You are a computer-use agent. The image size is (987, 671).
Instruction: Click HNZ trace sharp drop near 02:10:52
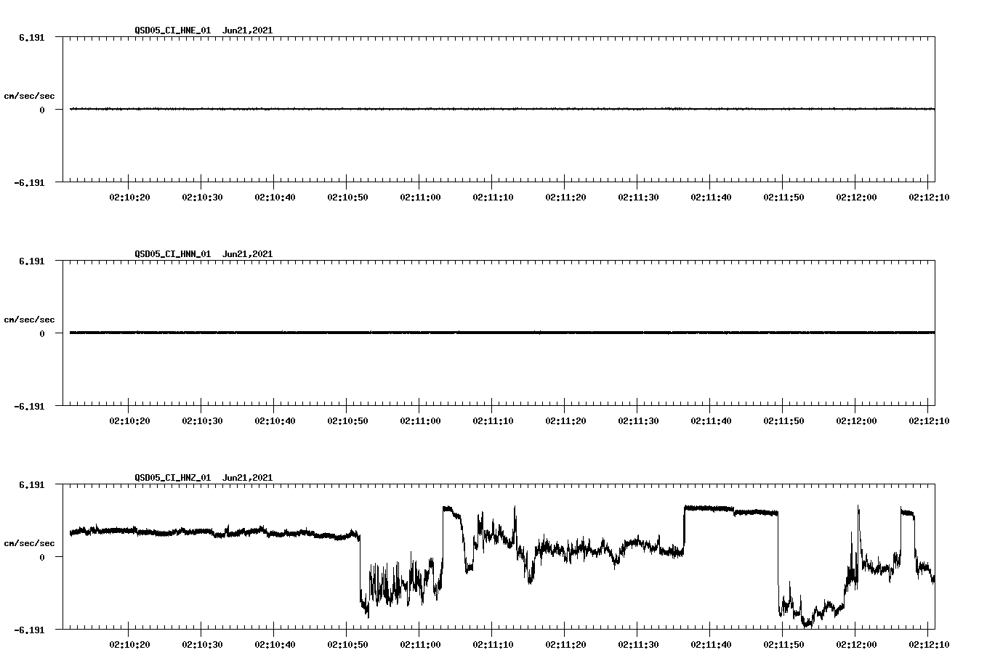tap(360, 570)
